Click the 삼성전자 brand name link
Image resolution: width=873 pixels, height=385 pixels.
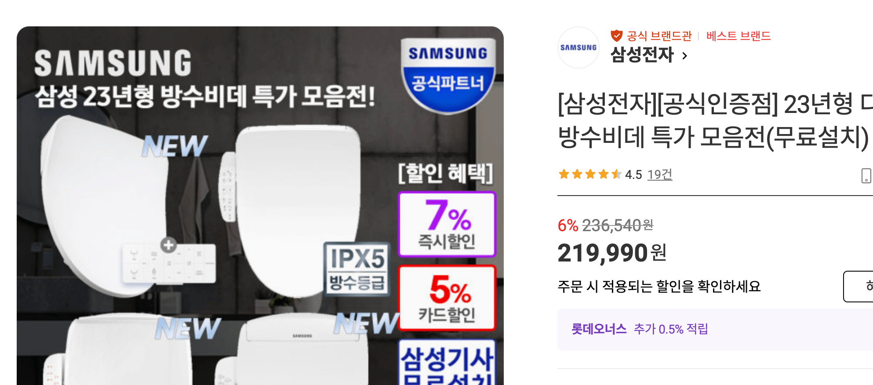[642, 55]
